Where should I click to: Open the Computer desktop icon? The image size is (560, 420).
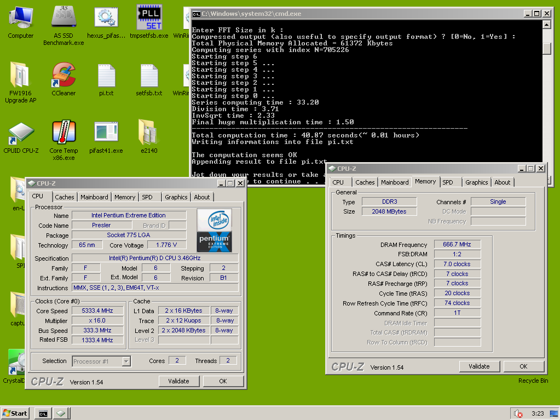(x=20, y=21)
